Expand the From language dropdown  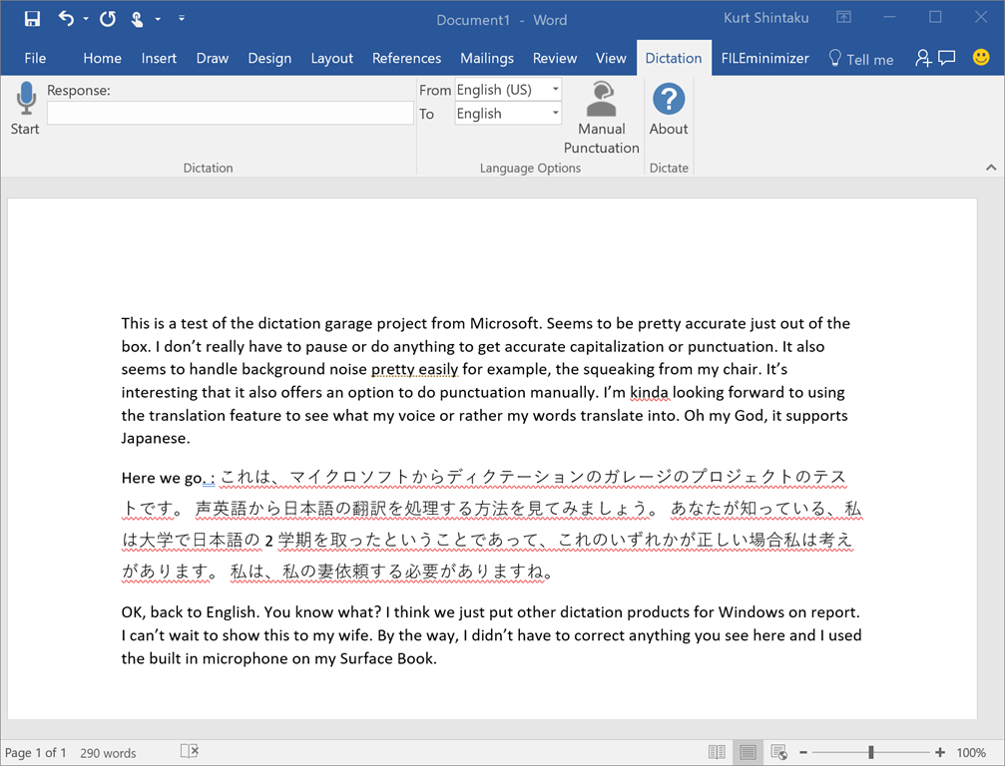coord(556,90)
